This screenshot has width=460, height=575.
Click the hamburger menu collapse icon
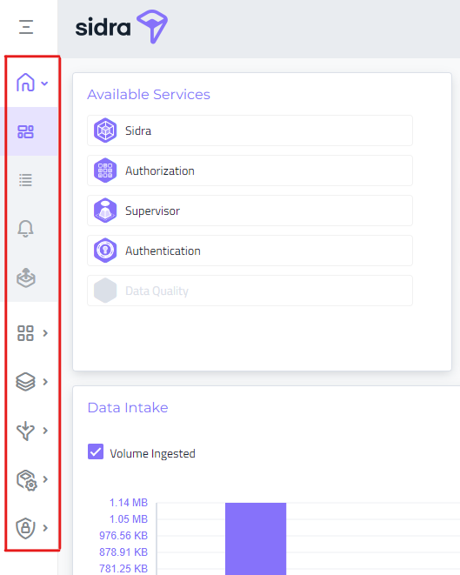point(26,27)
